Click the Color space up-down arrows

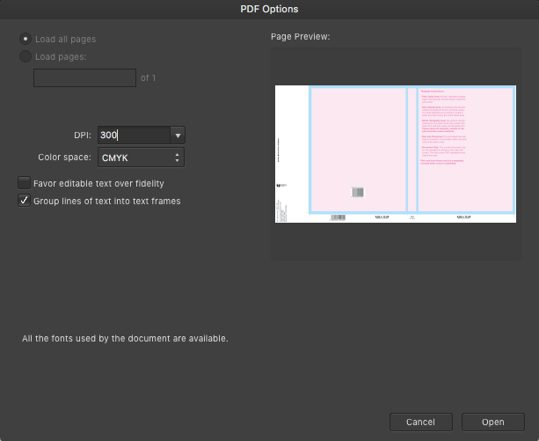(178, 158)
